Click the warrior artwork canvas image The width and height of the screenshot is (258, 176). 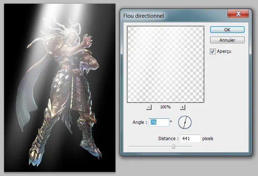pyautogui.click(x=60, y=88)
